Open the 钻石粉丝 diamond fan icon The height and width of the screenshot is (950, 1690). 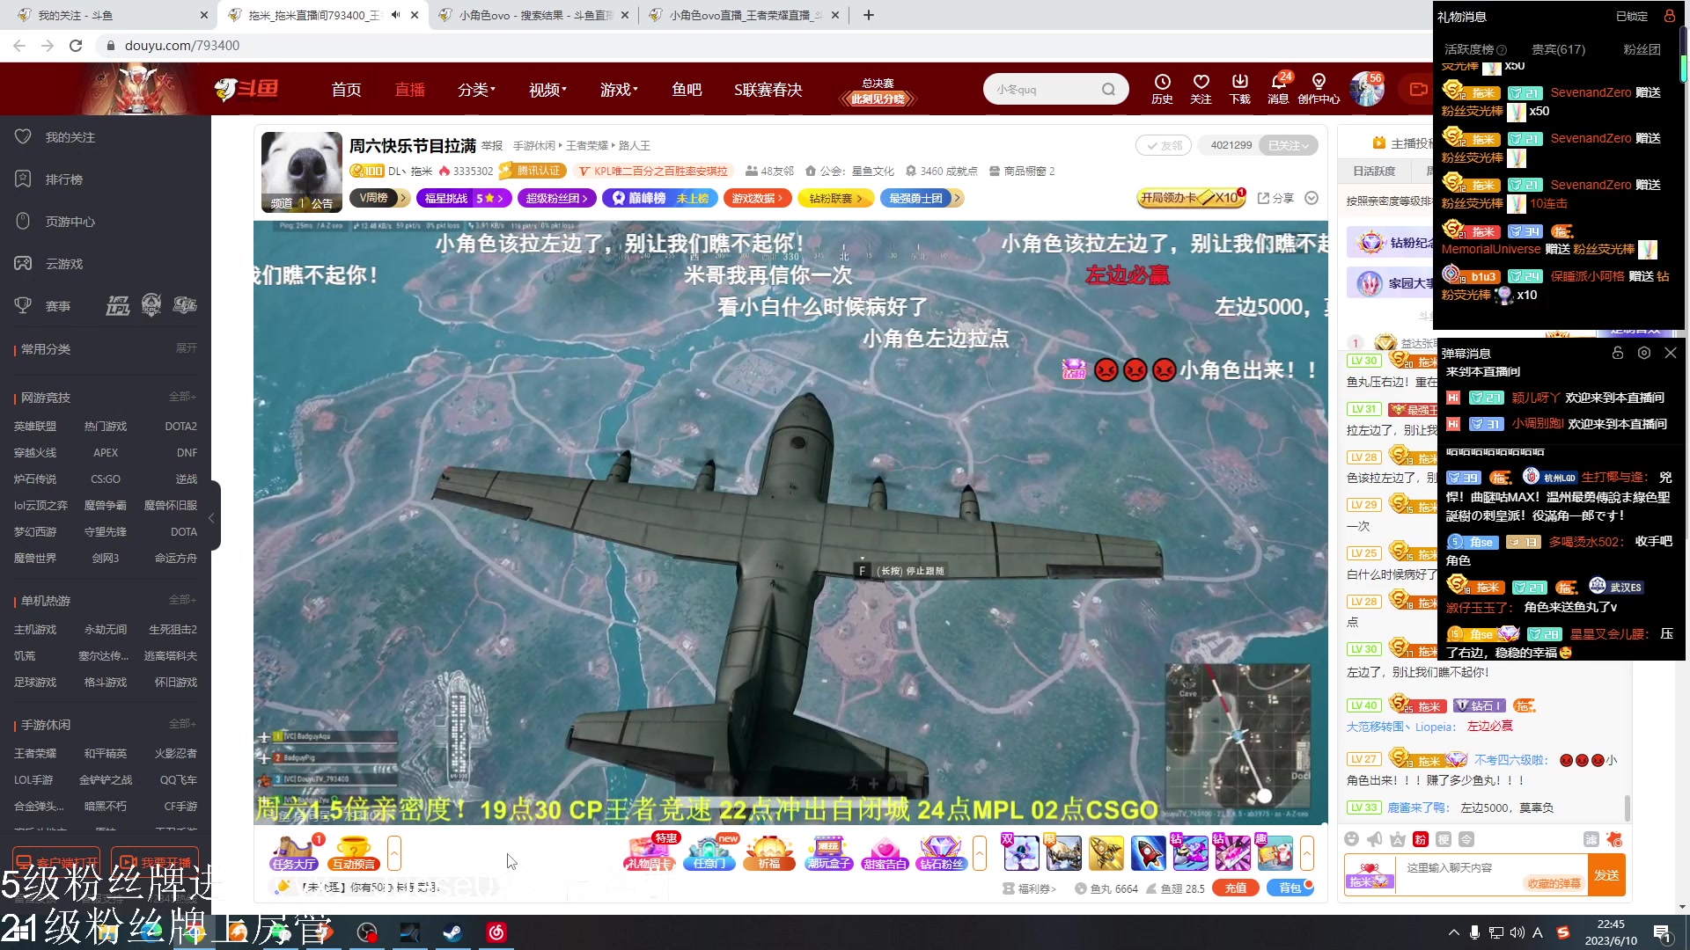tap(941, 853)
